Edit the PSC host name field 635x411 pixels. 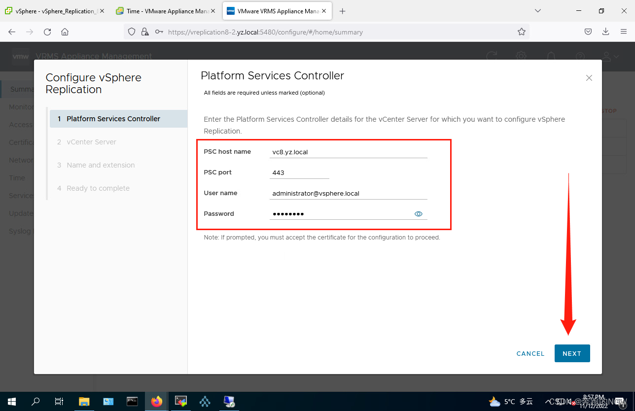pos(349,152)
